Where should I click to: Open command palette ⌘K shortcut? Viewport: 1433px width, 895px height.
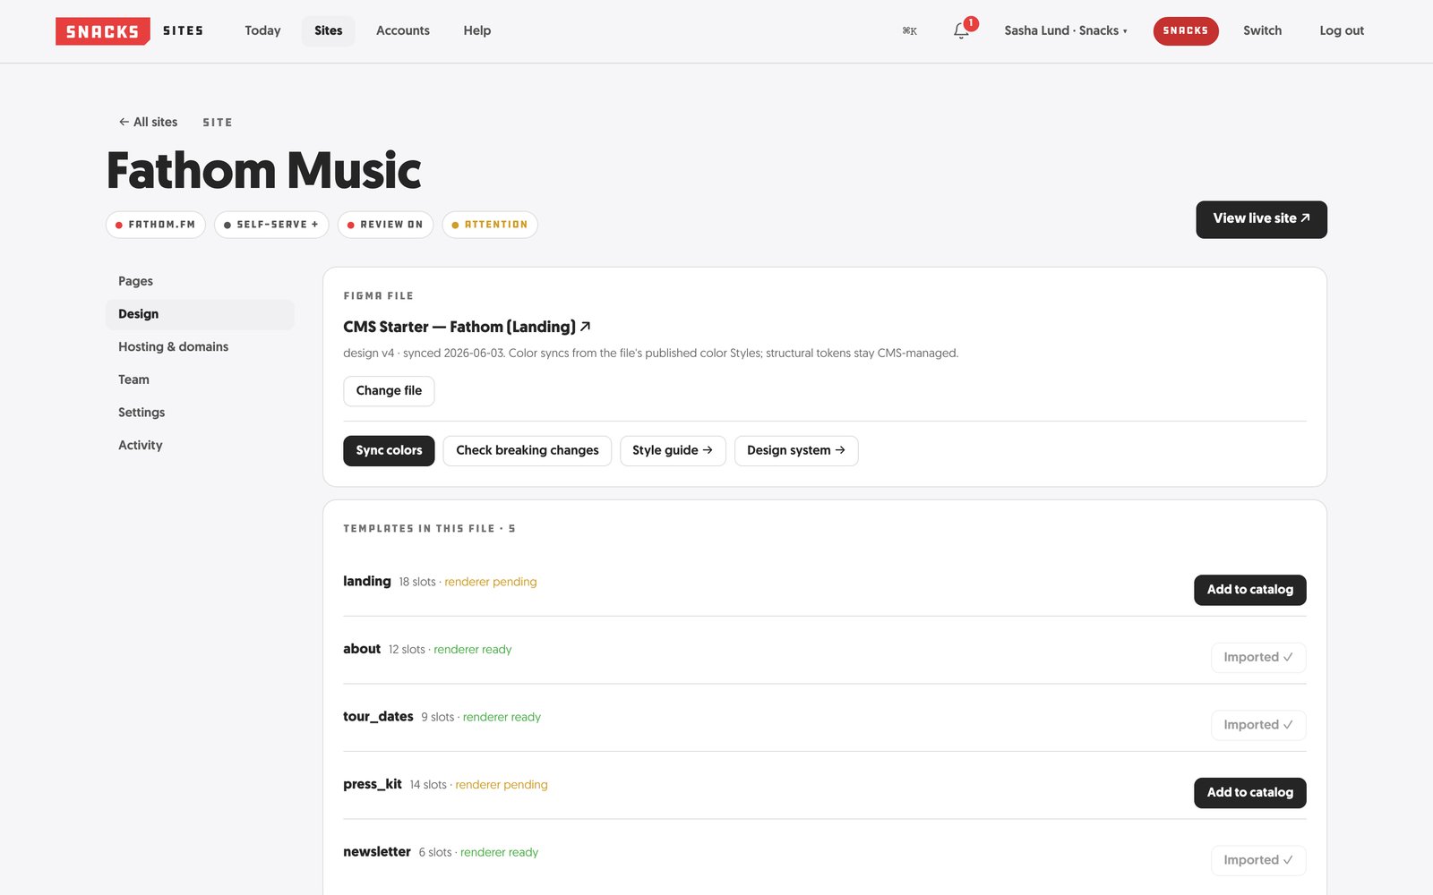(910, 31)
